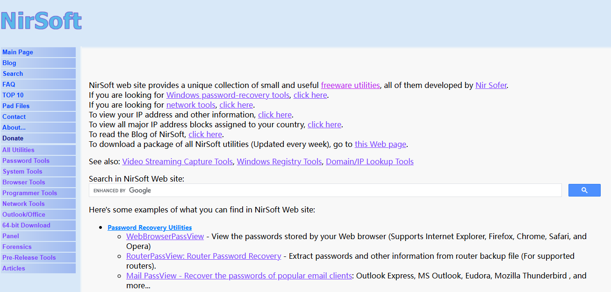Click the NirSoft logo at top
The height and width of the screenshot is (292, 611).
click(x=41, y=21)
